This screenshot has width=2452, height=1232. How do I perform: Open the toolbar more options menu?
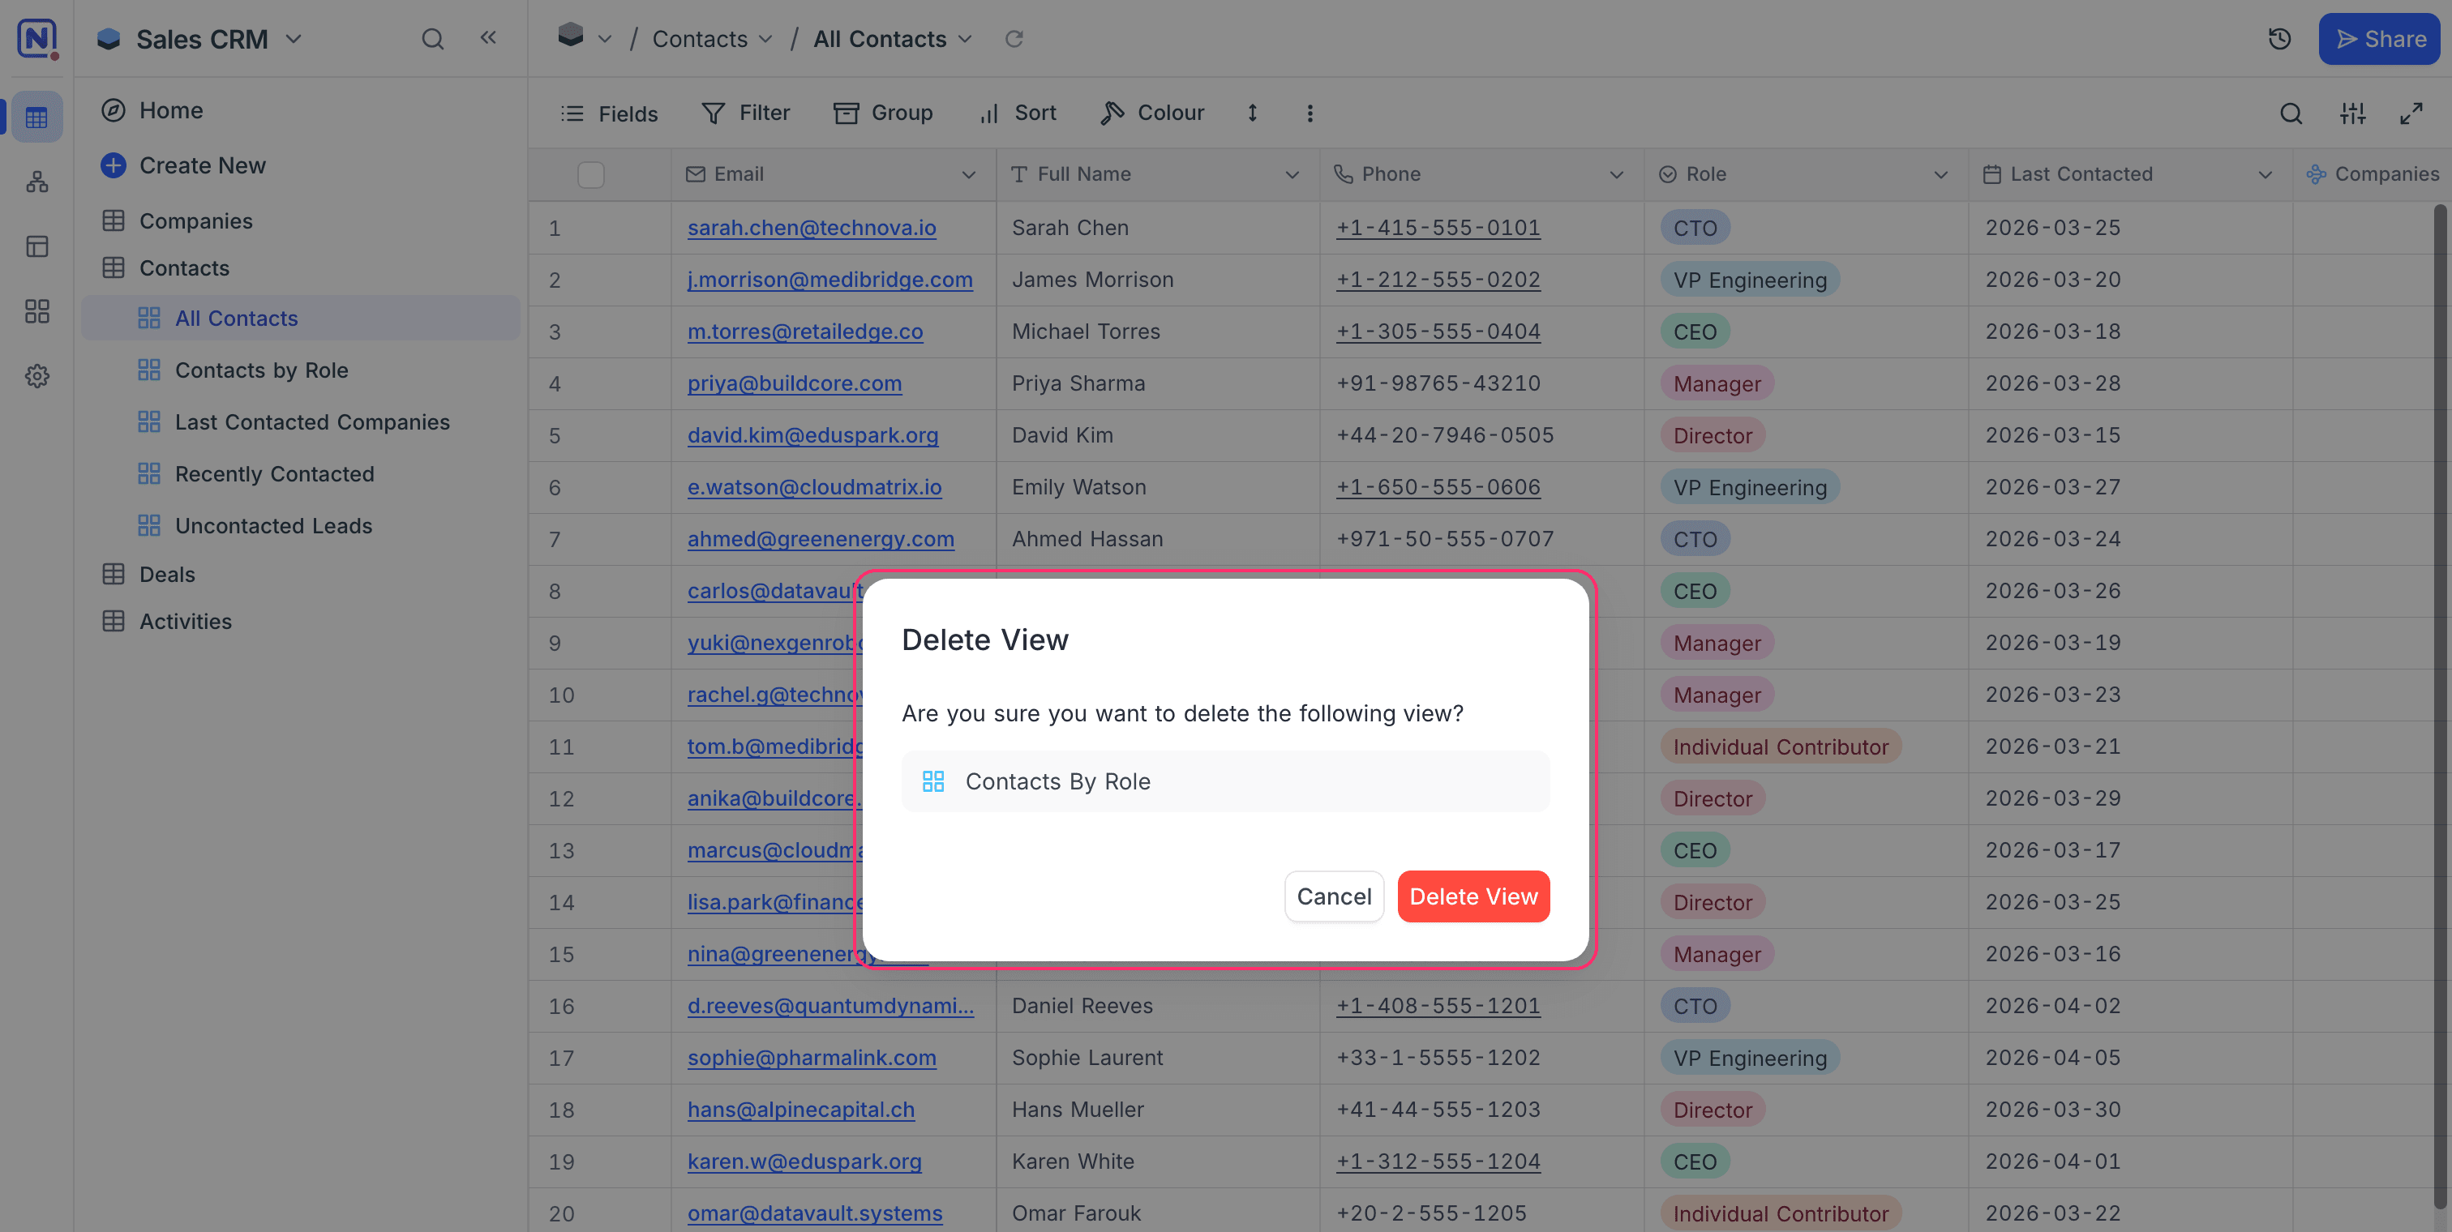1310,113
